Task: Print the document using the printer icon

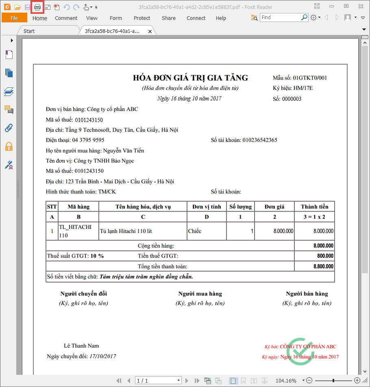Action: pos(37,7)
